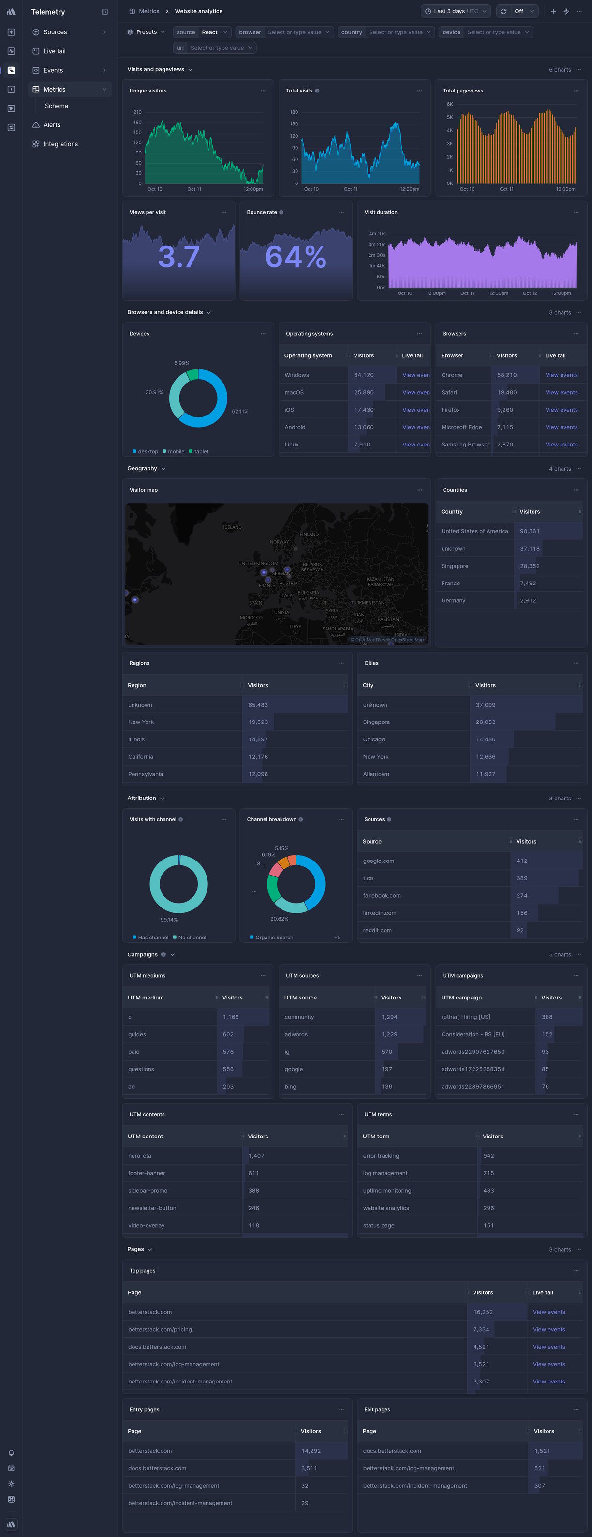The height and width of the screenshot is (1537, 592).
Task: Click the +5 more legend indicator
Action: [x=338, y=938]
